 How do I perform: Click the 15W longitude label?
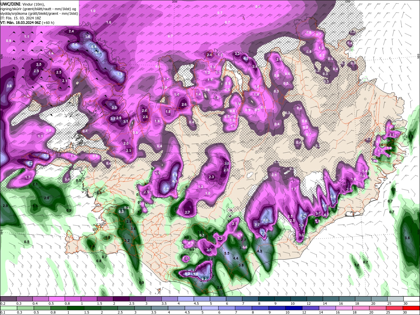click(x=348, y=2)
